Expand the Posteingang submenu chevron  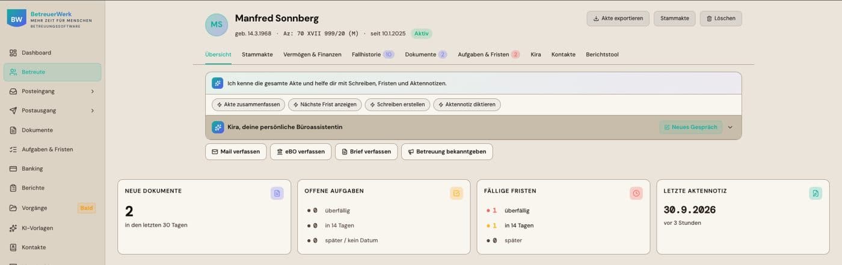[93, 91]
